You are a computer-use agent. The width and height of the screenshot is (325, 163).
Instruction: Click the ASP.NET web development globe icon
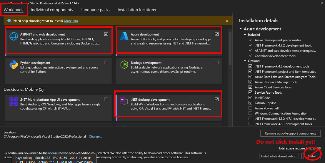(x=14, y=37)
